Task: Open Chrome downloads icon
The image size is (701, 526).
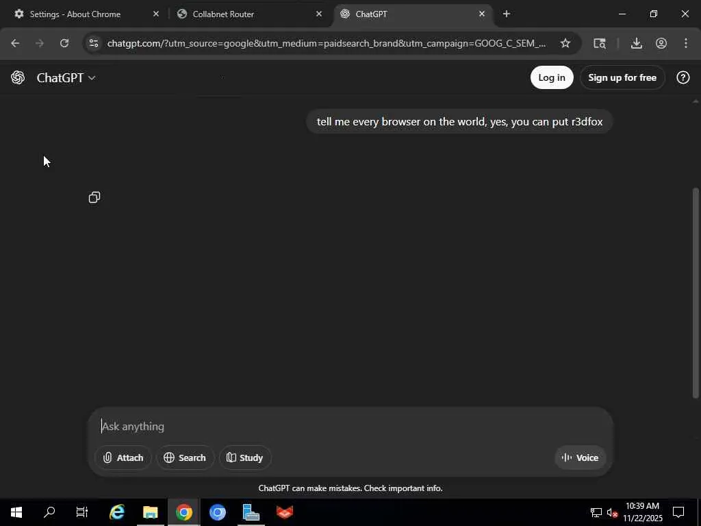Action: pos(636,43)
